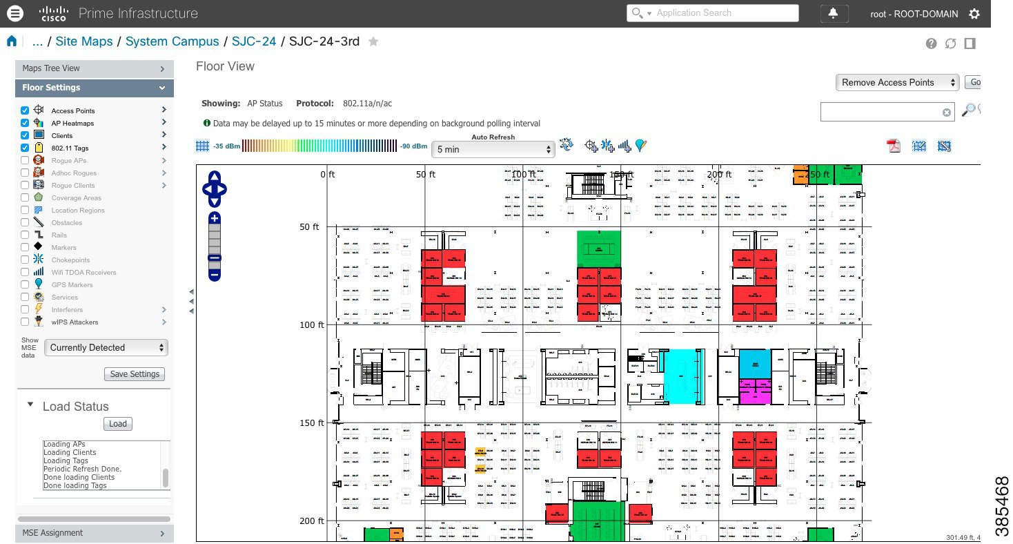Viewport: 1013px width, 544px height.
Task: Click the Add WiFi TDOA Receivers icon
Action: pos(624,146)
